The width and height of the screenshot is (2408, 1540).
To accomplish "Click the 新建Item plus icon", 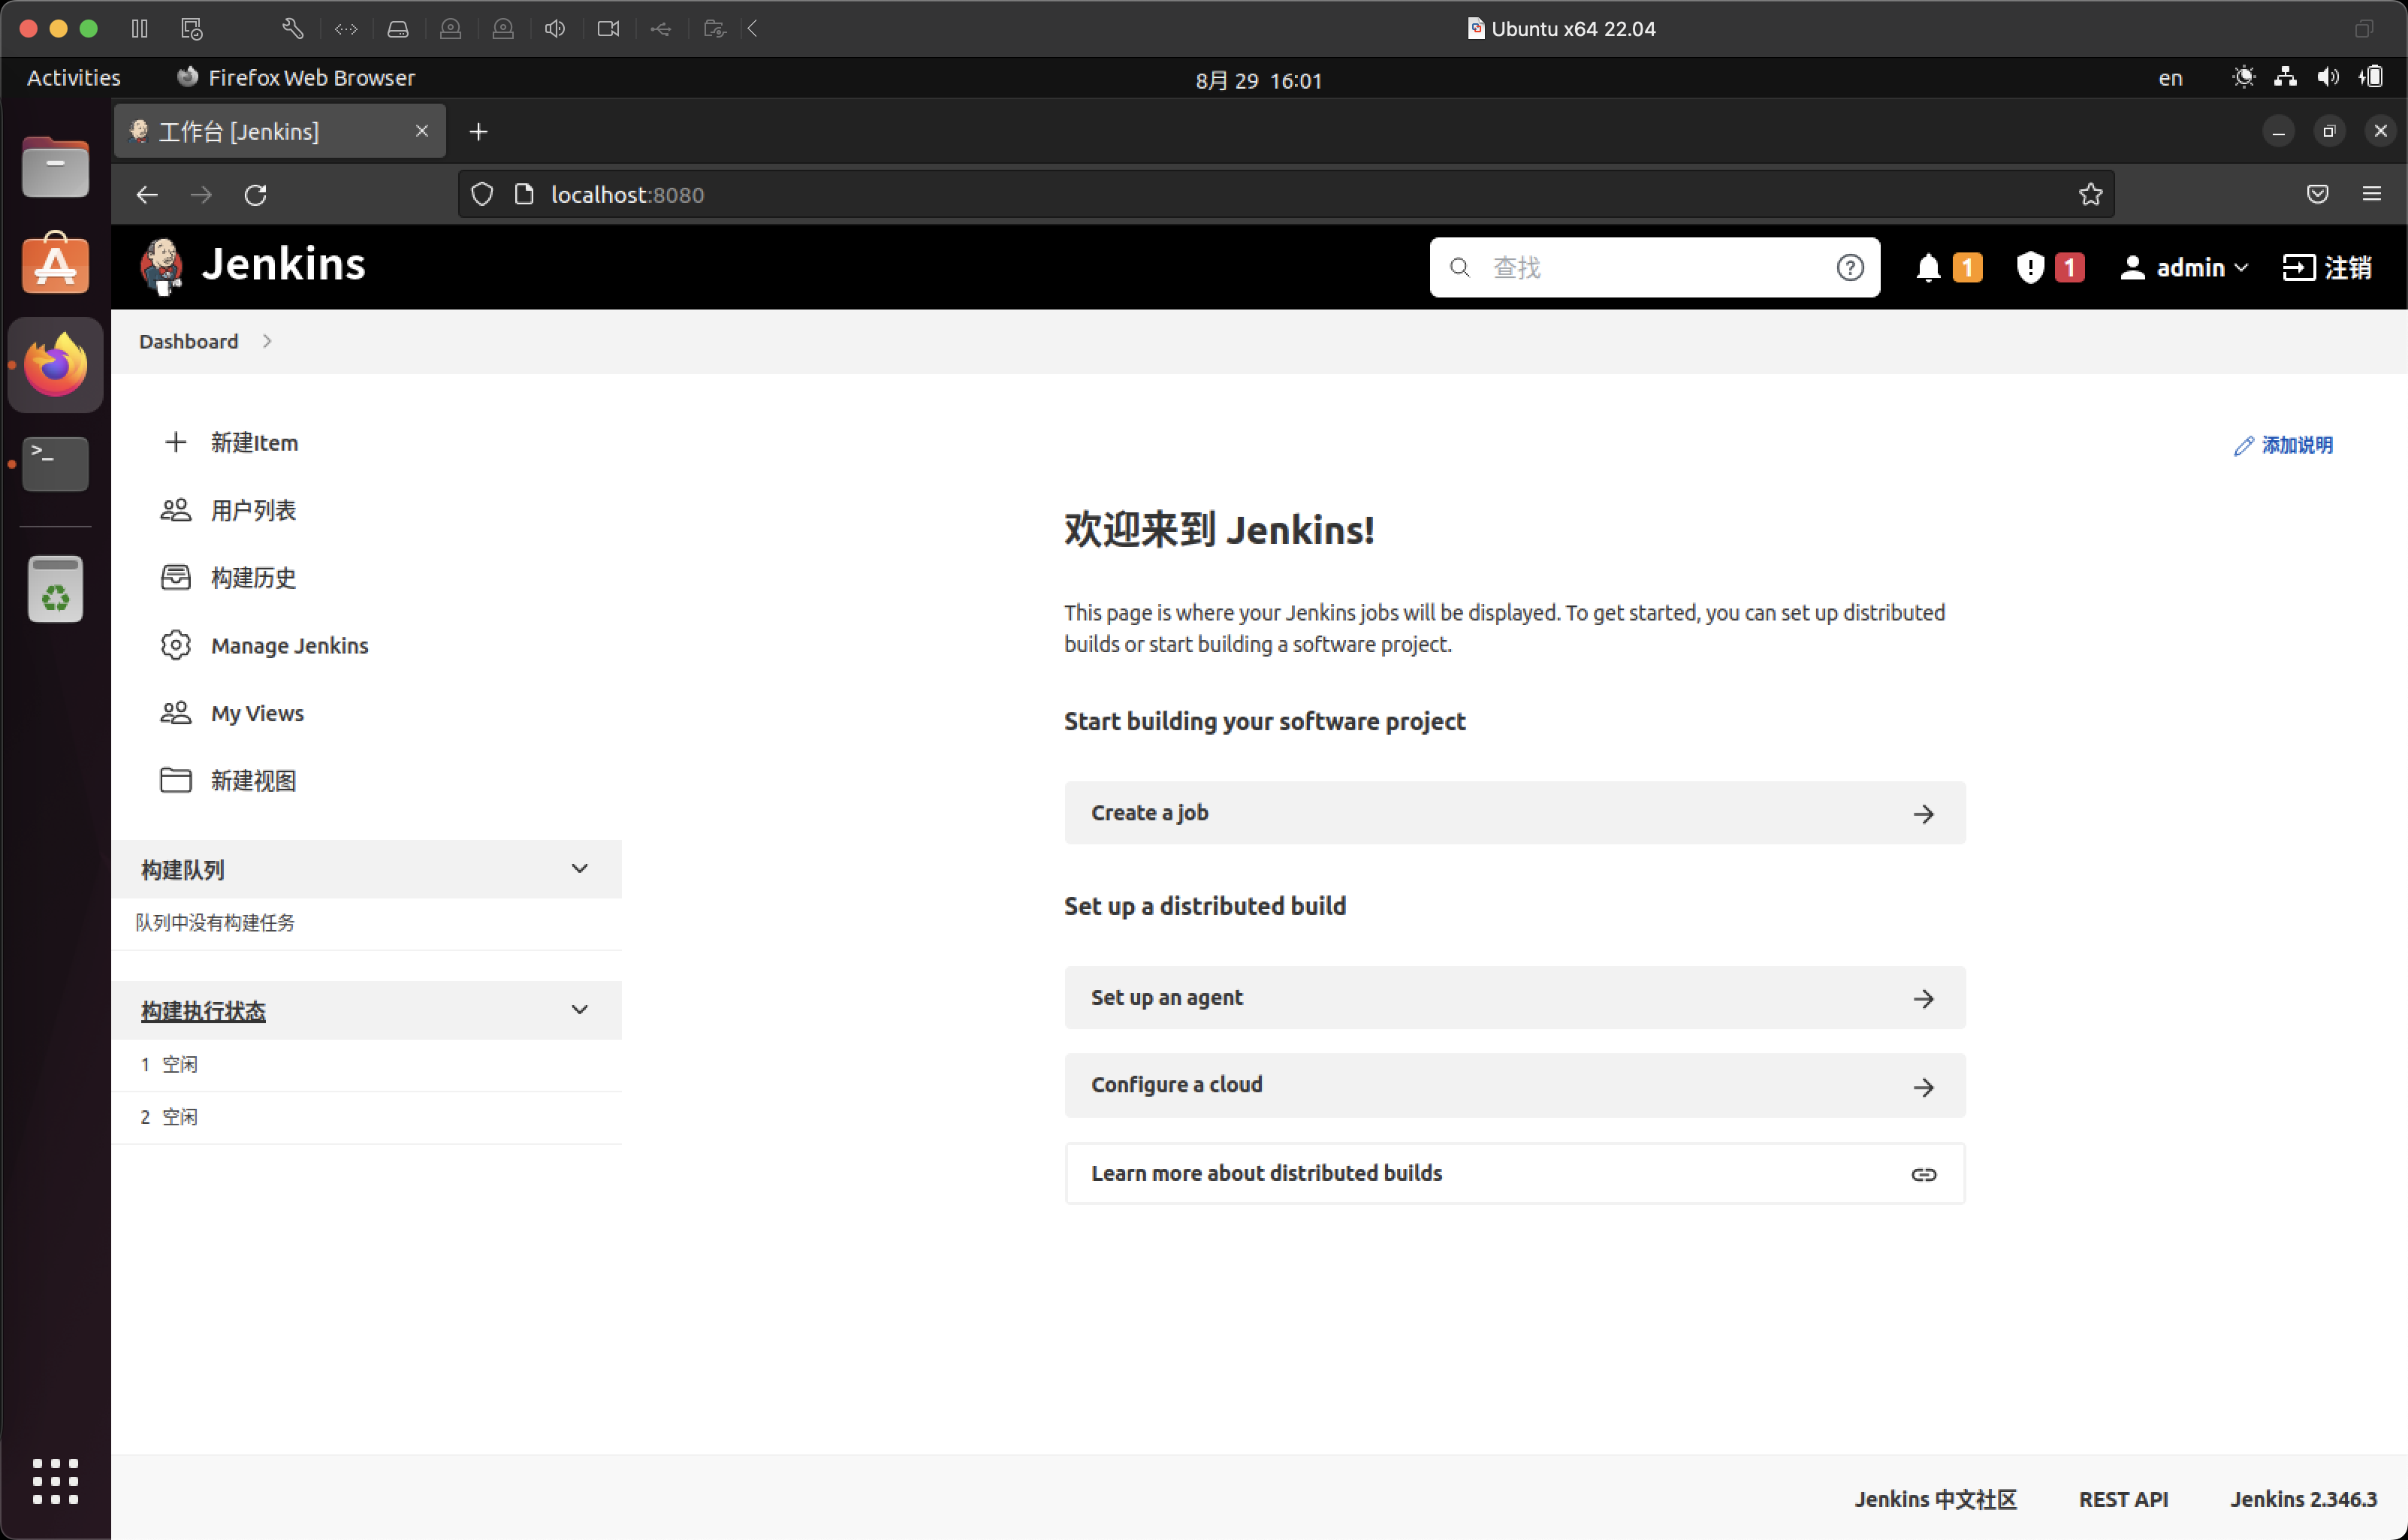I will tap(176, 442).
